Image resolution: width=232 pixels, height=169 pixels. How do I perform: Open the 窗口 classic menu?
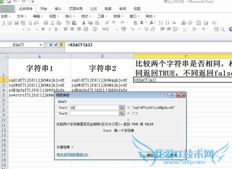coord(135,16)
